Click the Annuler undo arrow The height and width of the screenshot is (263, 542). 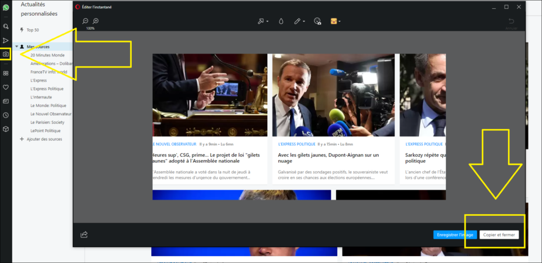[511, 22]
